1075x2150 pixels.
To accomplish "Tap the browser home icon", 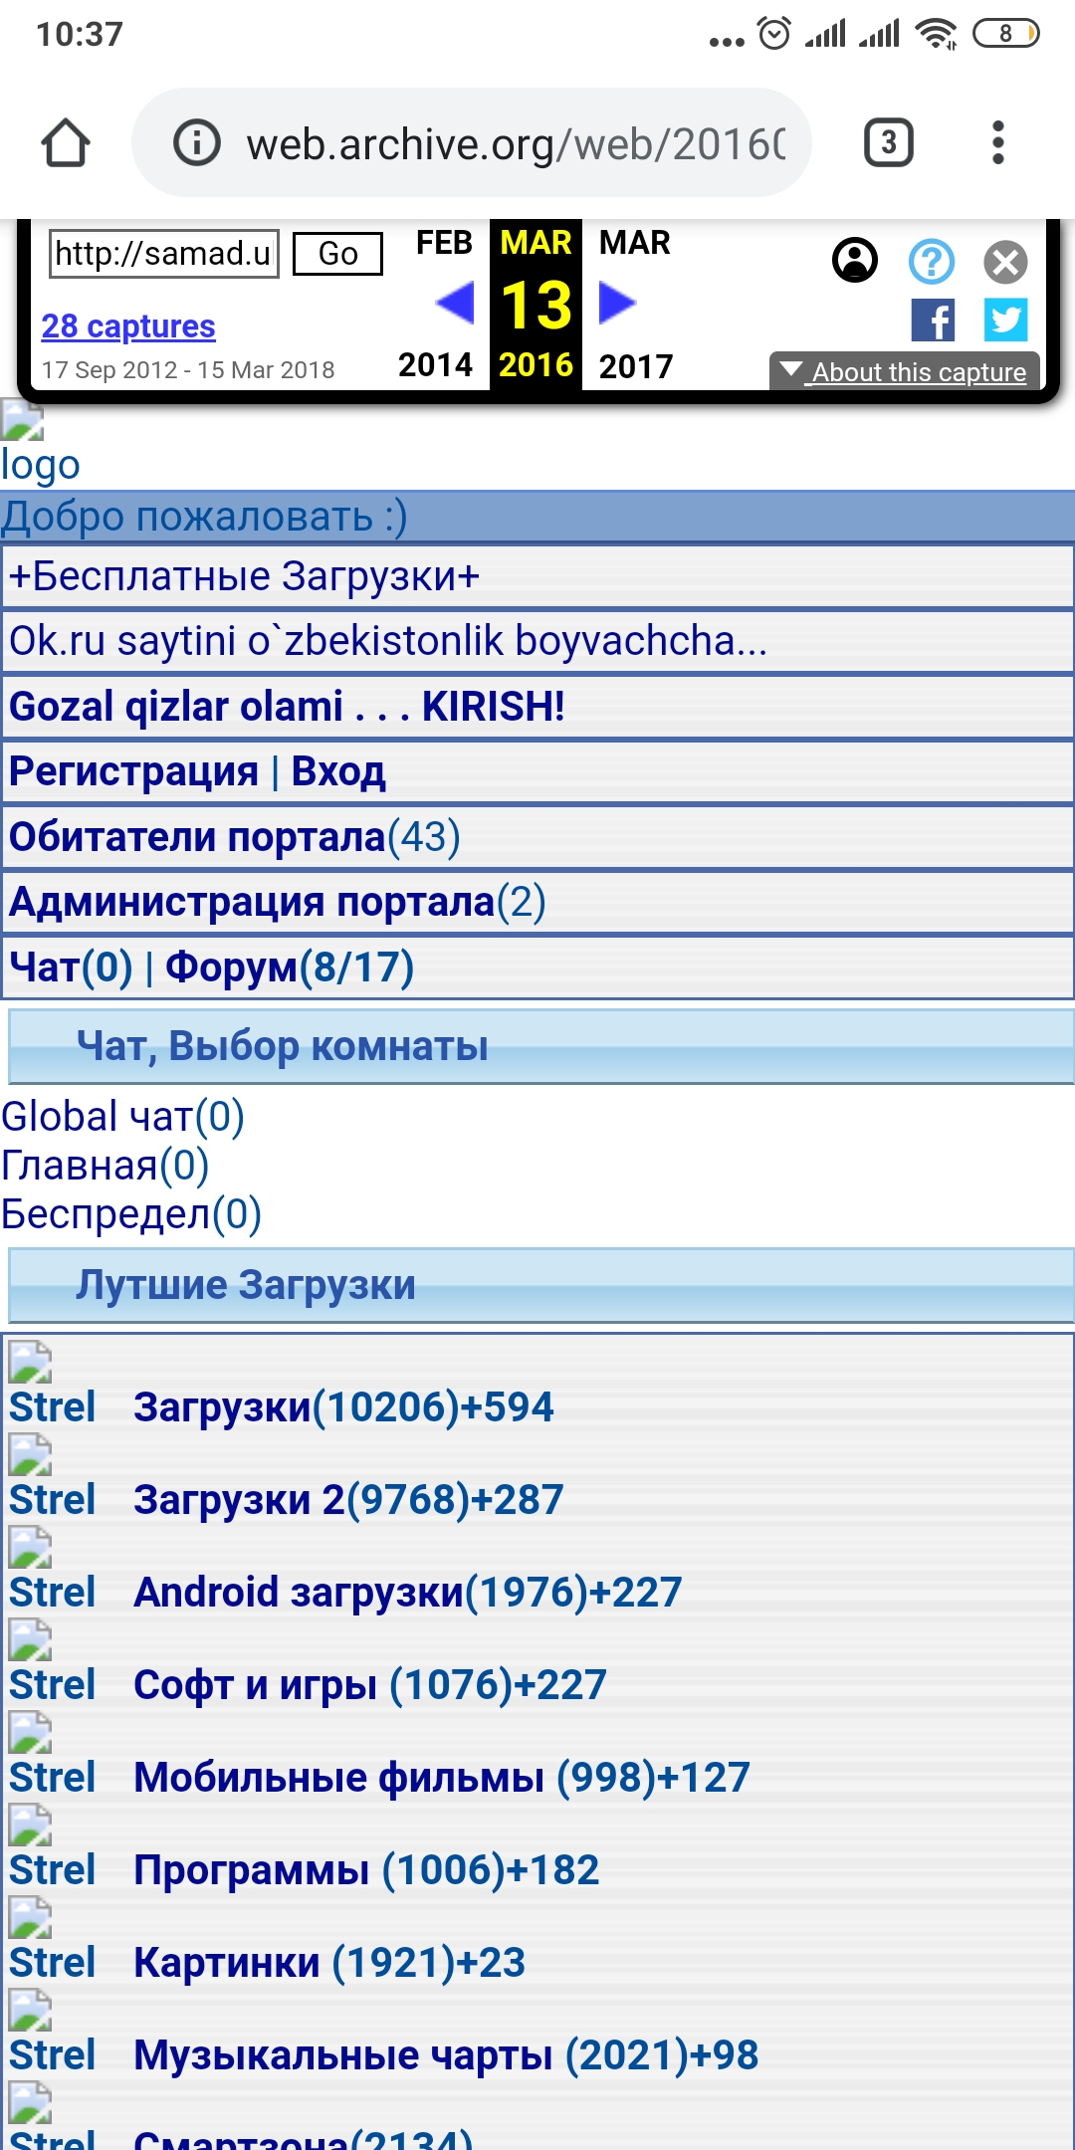I will (x=66, y=143).
